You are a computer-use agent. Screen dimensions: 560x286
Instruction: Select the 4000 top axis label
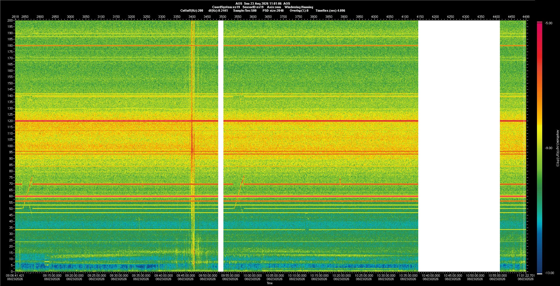(374, 17)
